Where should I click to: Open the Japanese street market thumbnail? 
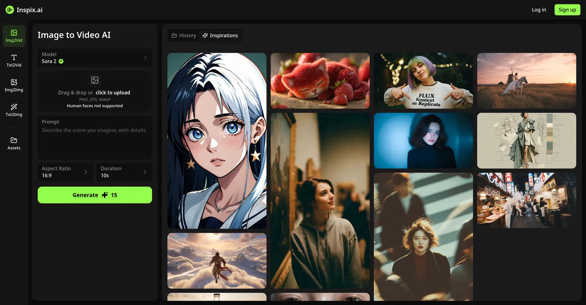tap(526, 200)
